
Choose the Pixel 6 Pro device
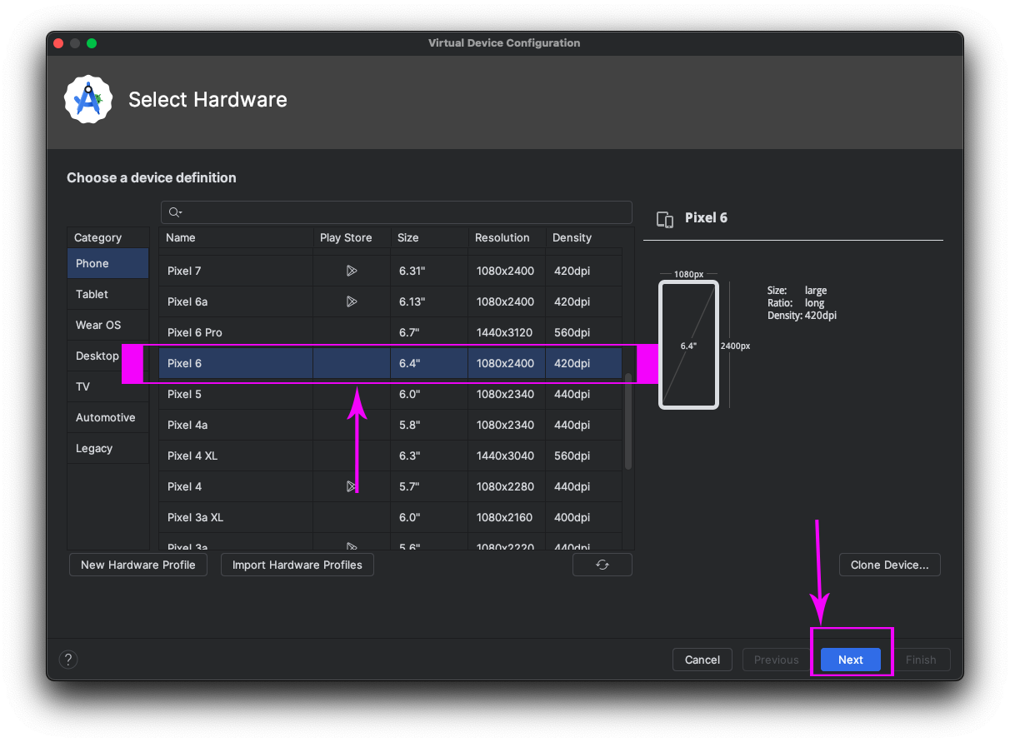tap(391, 332)
